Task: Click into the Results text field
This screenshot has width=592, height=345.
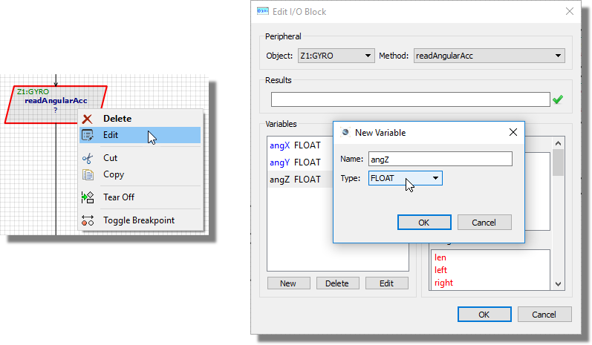Action: pos(409,99)
